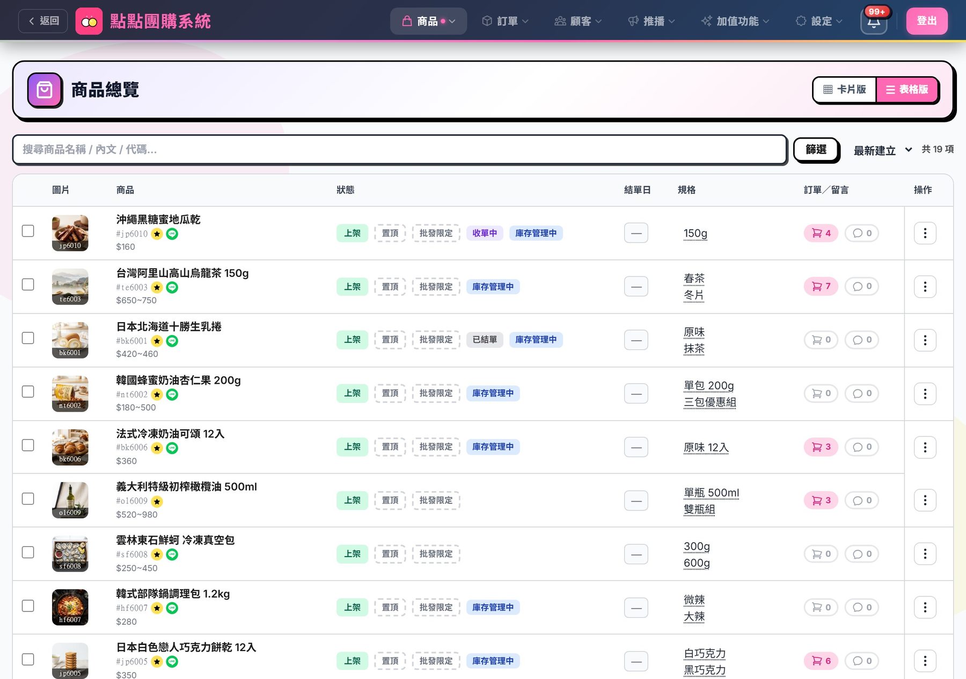The height and width of the screenshot is (679, 966).
Task: Click the LINE icon beside #nt6002
Action: pos(172,395)
